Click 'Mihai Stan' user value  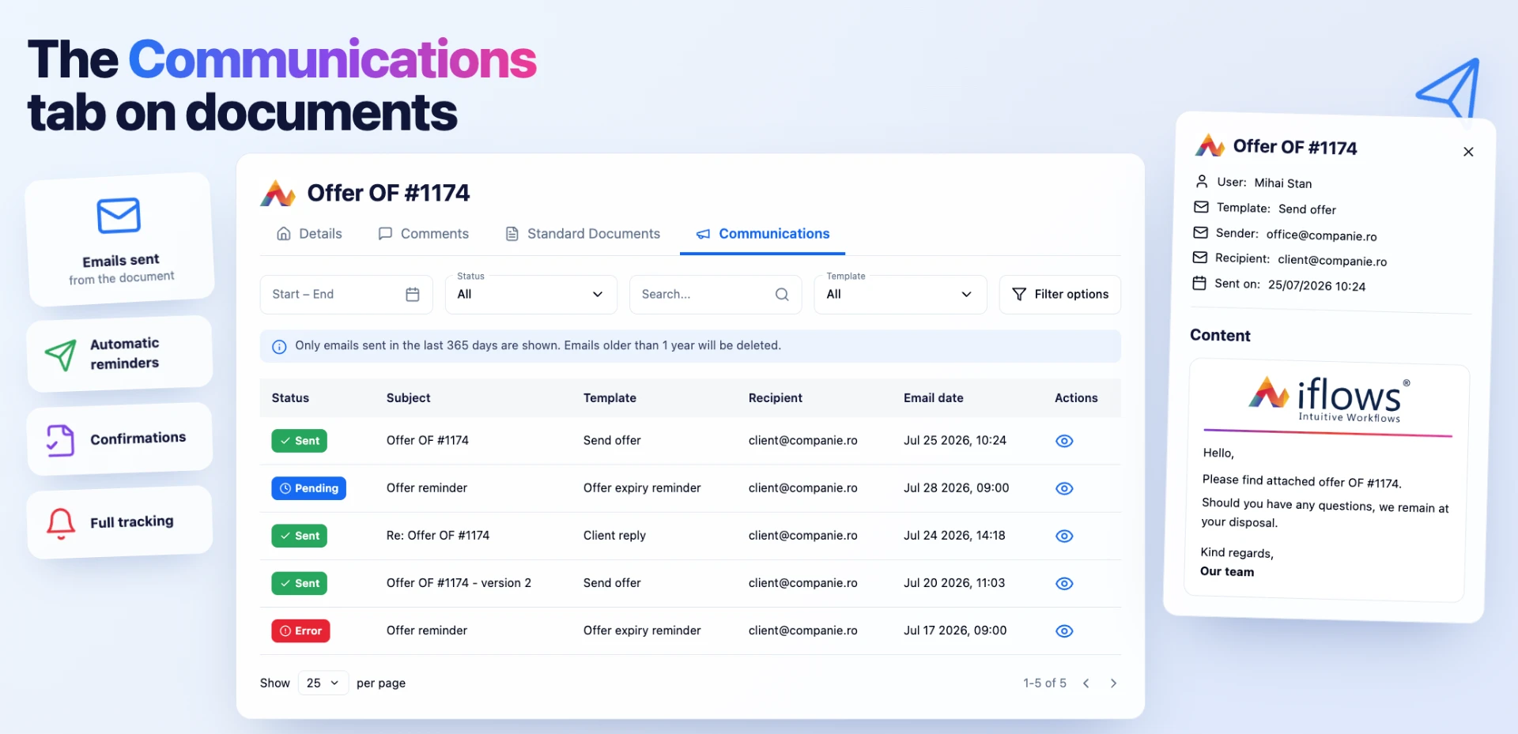[x=1282, y=183]
